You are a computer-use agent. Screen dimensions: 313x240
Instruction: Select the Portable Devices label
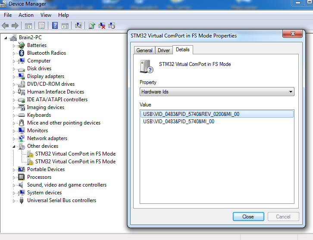(x=46, y=169)
